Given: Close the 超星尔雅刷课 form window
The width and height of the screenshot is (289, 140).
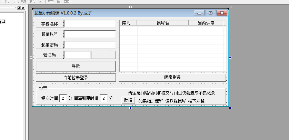Looking at the screenshot, I should pos(222,13).
